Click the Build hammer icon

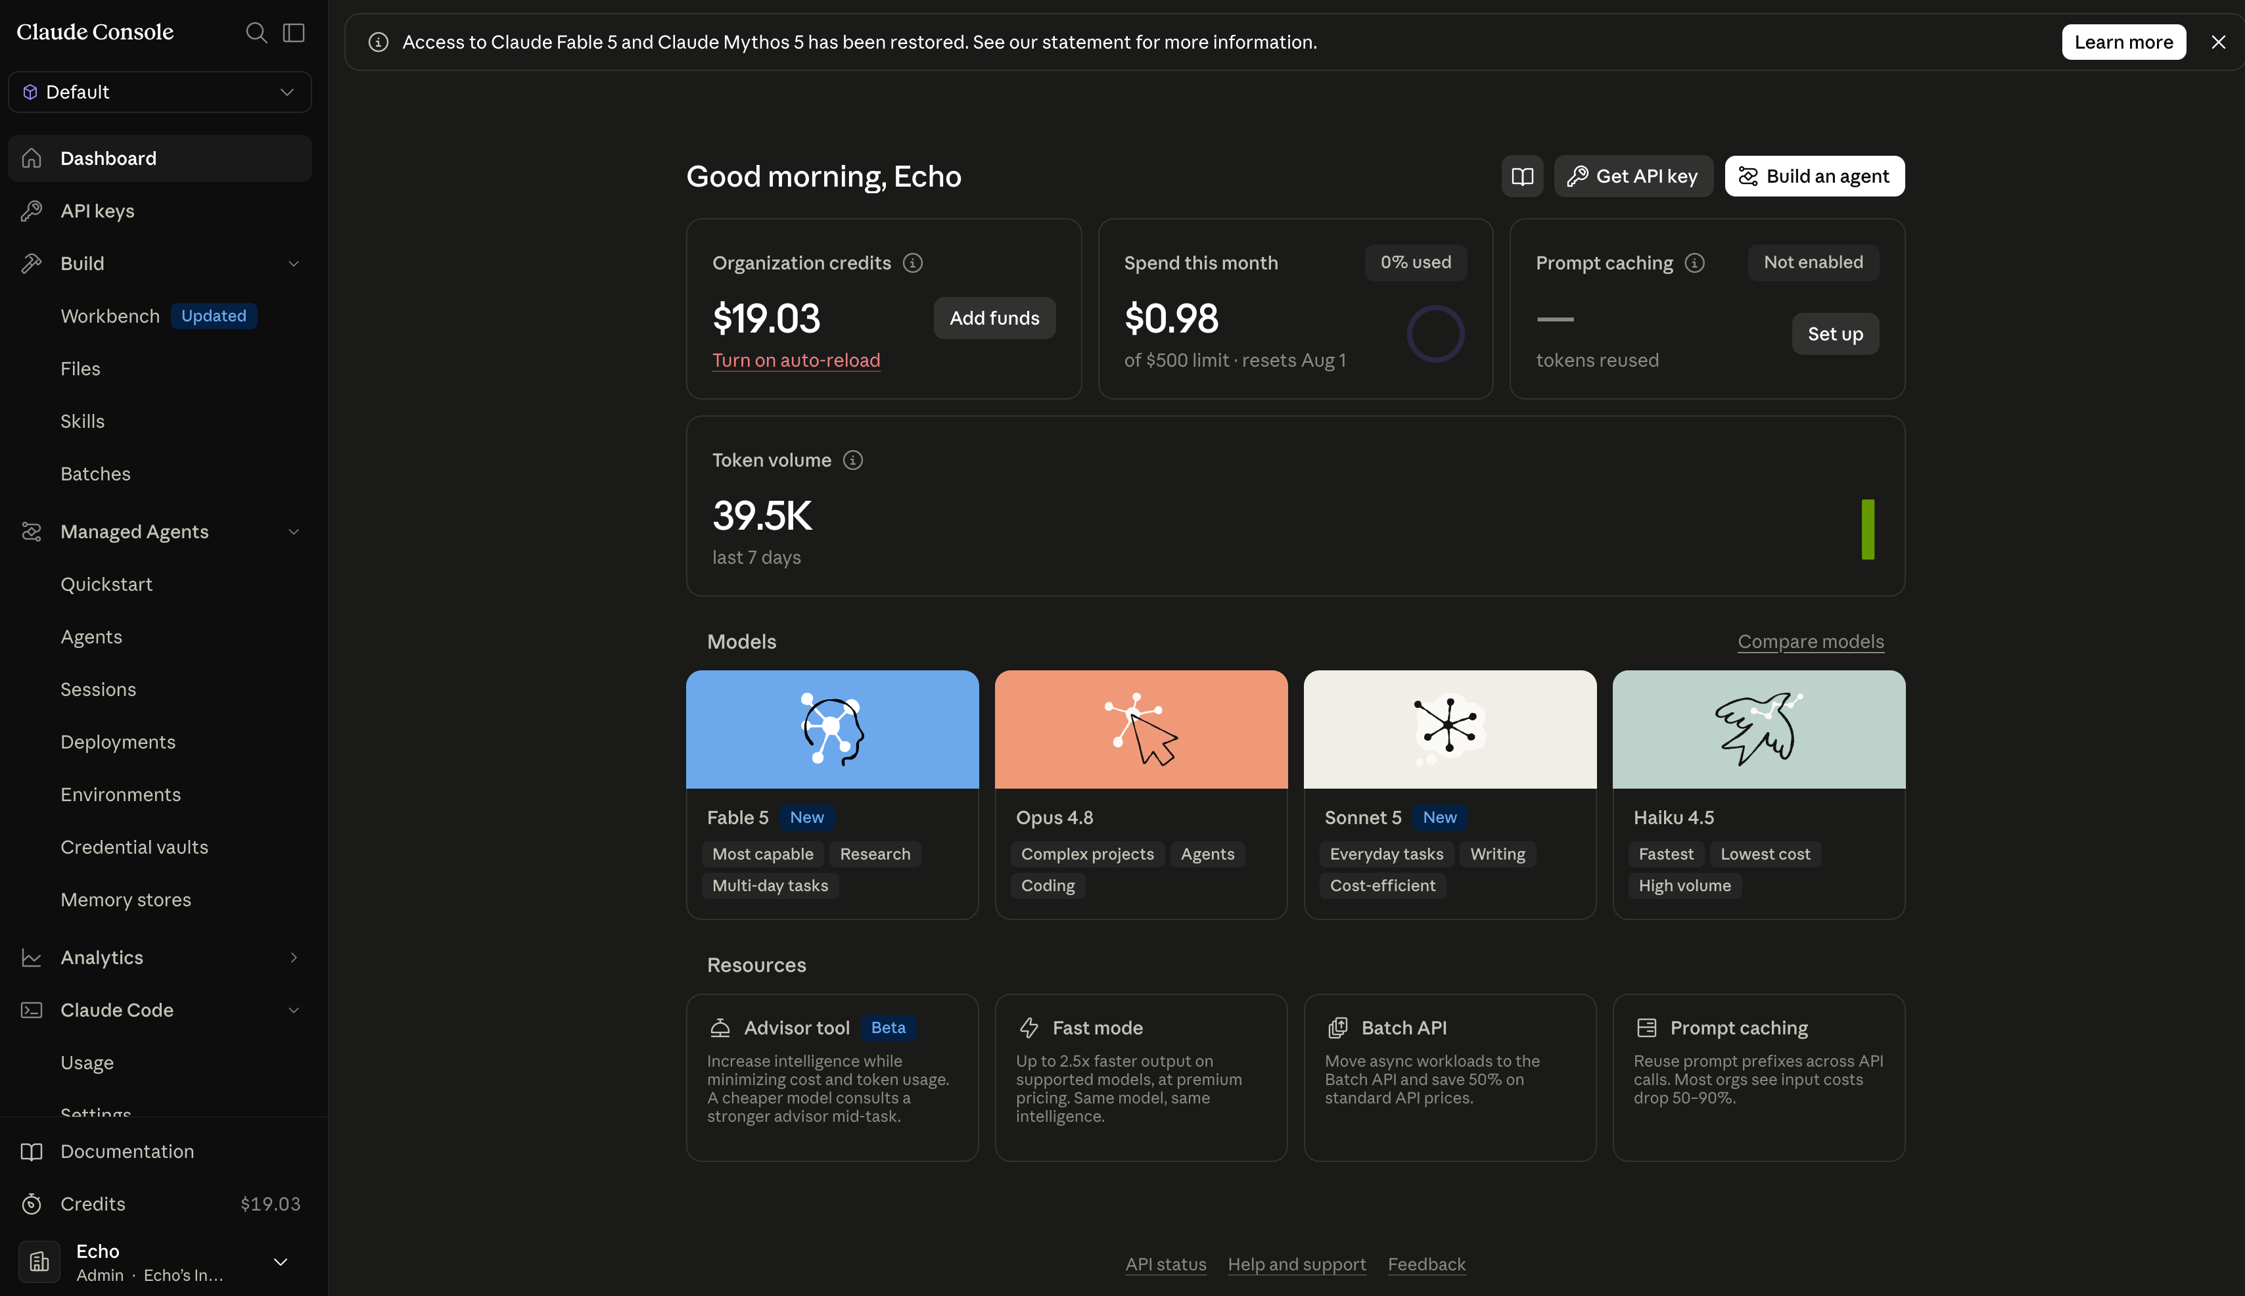32,264
